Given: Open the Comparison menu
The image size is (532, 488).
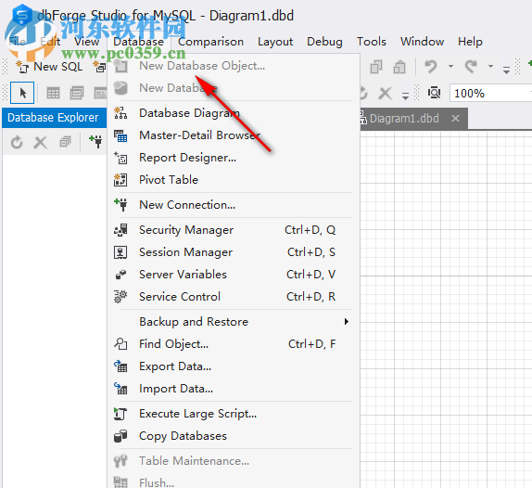Looking at the screenshot, I should coord(210,42).
